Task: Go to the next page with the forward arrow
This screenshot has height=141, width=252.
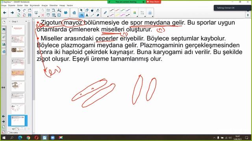Action: tap(12, 13)
